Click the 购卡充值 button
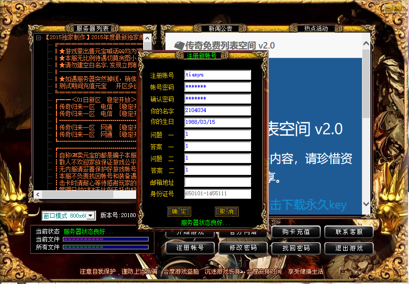 click(x=296, y=231)
